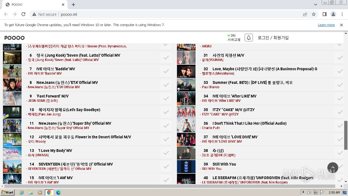The height and width of the screenshot is (196, 348).
Task: Open the Chrome profile avatar
Action: [x=333, y=14]
